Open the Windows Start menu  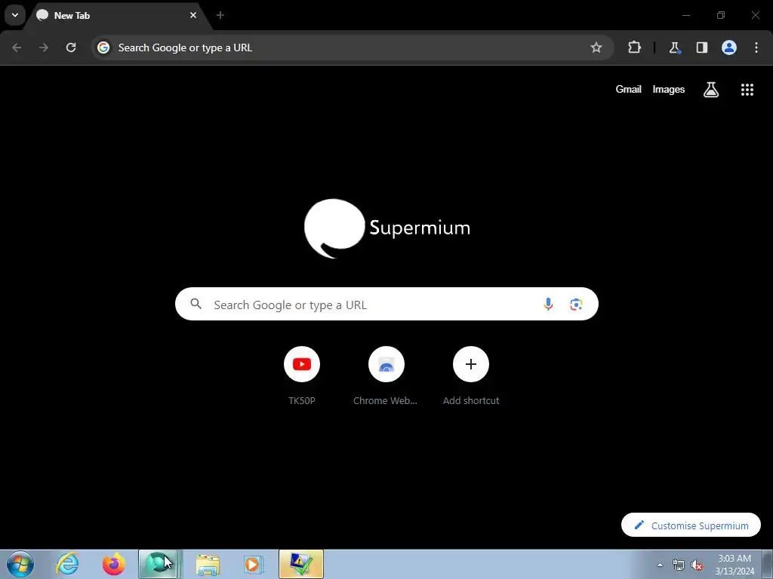20,564
